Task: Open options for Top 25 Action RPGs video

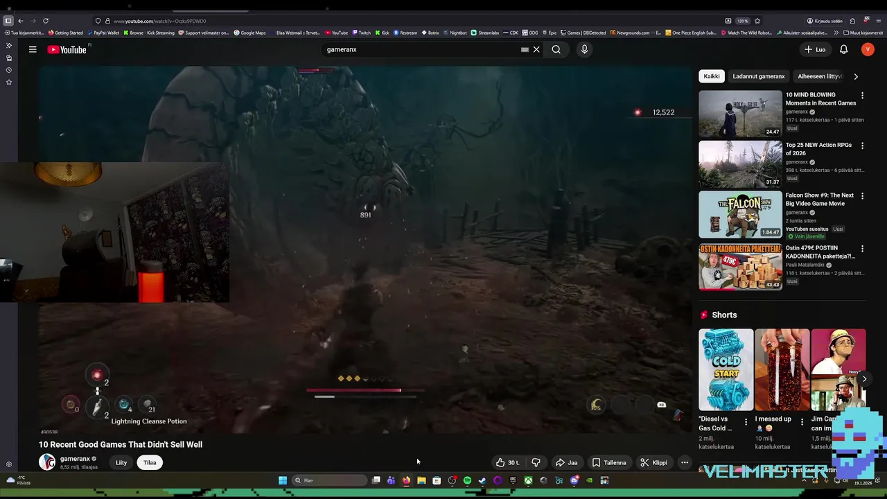Action: coord(862,146)
